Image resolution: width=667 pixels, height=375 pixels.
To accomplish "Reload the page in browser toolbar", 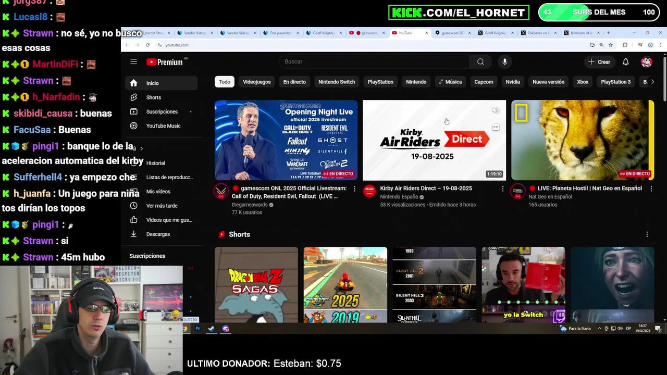I will (147, 45).
